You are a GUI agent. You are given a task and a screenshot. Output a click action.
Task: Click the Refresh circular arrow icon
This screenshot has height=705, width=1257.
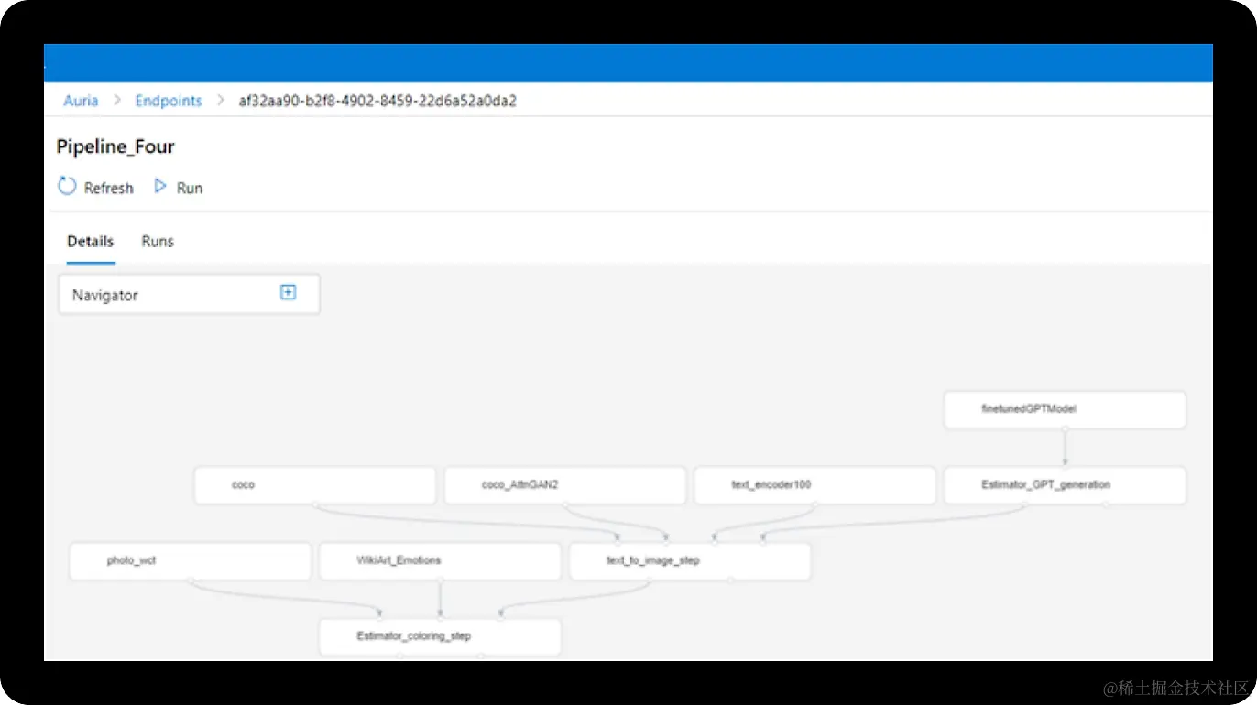[x=67, y=186]
